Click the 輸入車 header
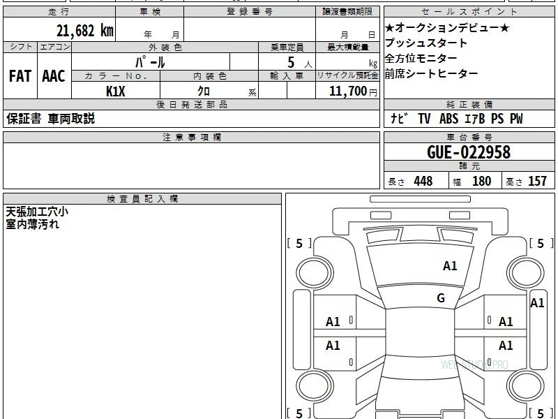This screenshot has width=558, height=419. click(287, 76)
